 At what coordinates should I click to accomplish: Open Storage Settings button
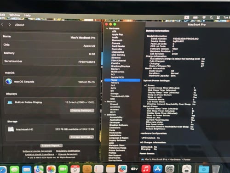pyautogui.click(x=81, y=137)
